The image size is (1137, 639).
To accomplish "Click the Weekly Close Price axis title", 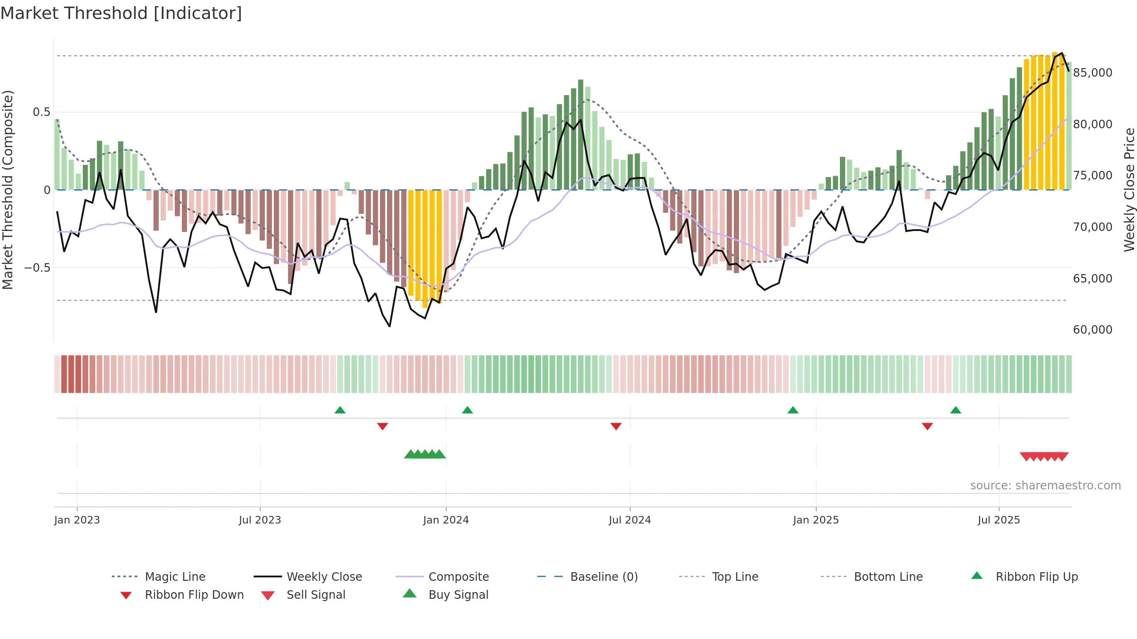I will [1129, 189].
